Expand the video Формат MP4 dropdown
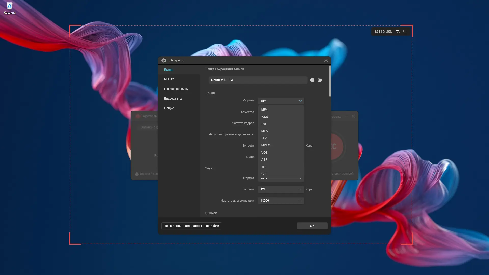This screenshot has height=275, width=489. tap(281, 101)
